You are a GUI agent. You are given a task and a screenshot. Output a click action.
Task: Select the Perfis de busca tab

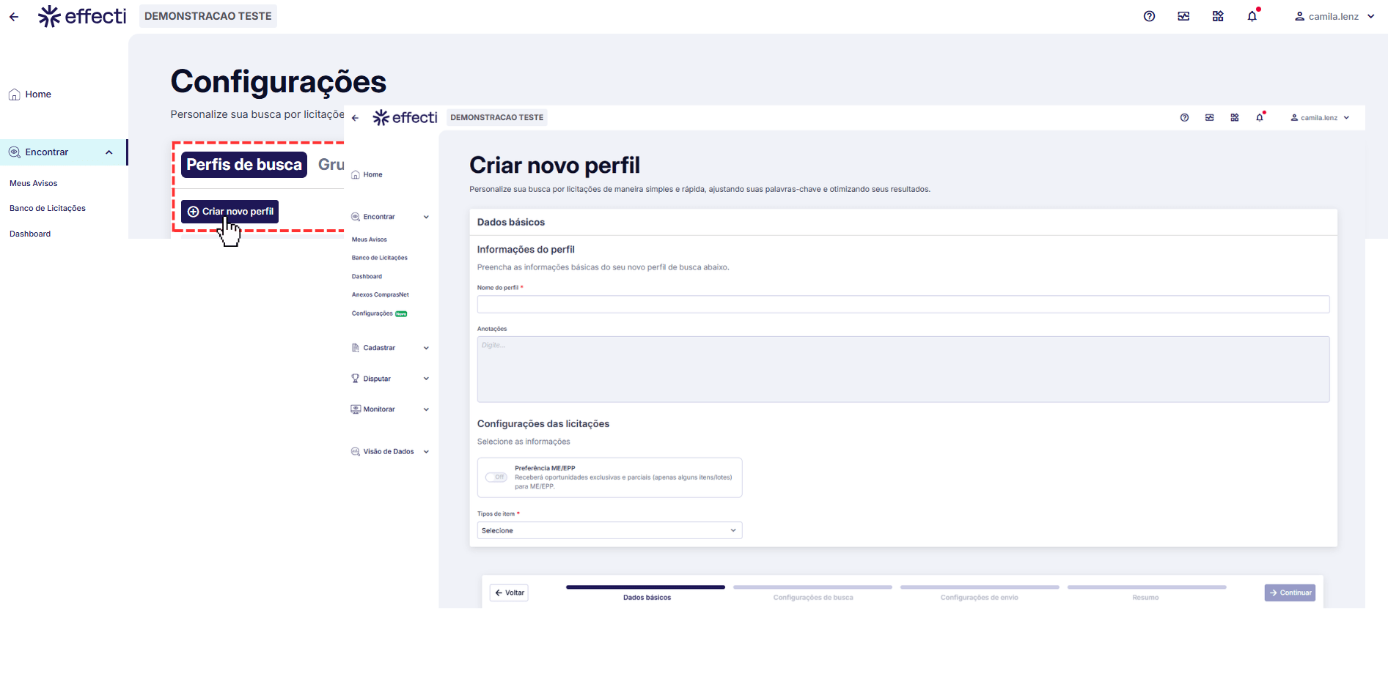pos(244,165)
